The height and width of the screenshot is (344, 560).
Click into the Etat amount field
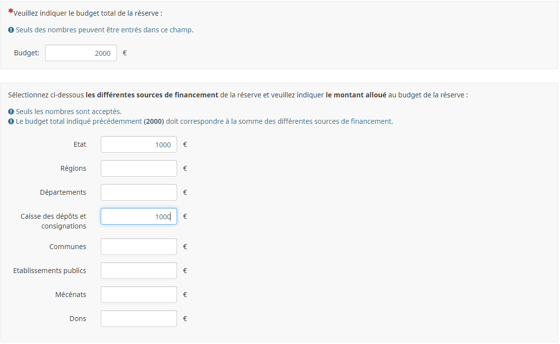point(138,144)
